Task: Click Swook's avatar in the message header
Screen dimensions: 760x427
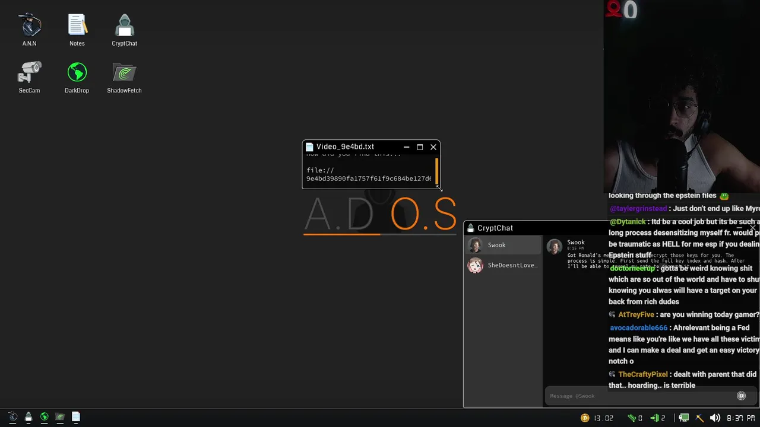Action: coord(555,246)
